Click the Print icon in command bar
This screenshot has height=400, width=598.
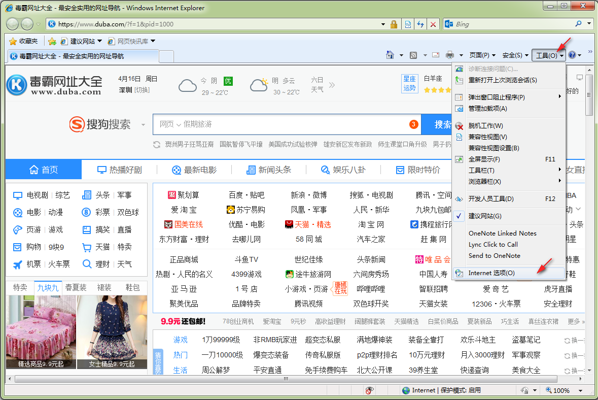coord(450,55)
